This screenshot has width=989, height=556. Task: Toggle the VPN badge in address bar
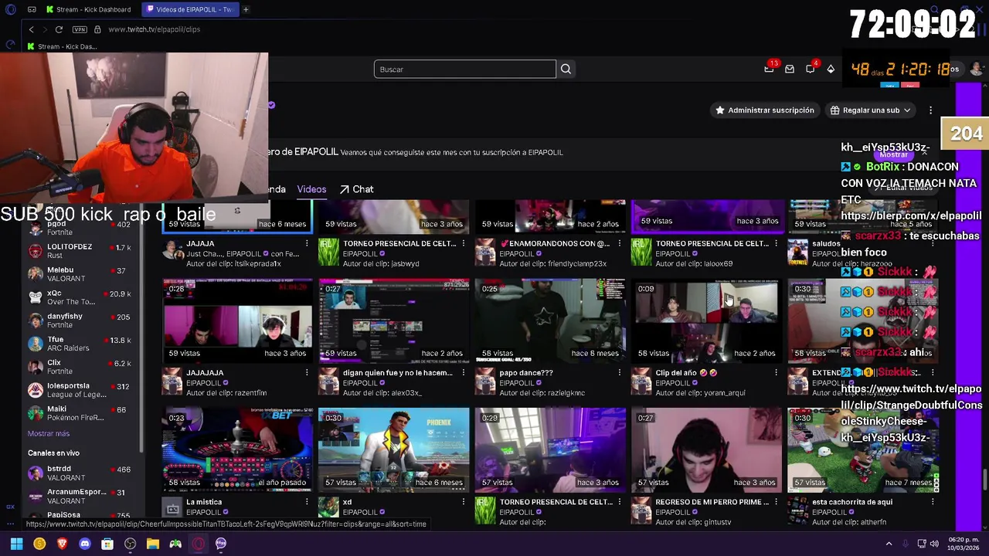coord(80,29)
